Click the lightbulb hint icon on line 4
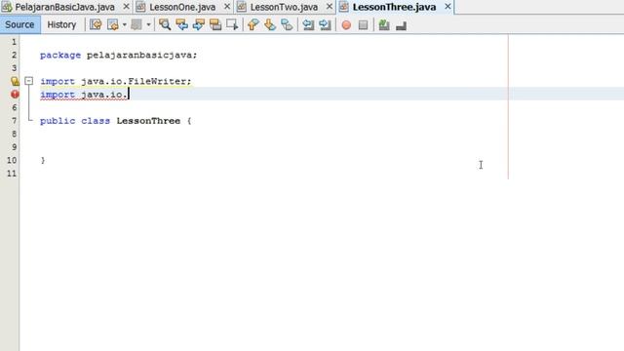Viewport: 624px width, 351px height. pyautogui.click(x=15, y=81)
